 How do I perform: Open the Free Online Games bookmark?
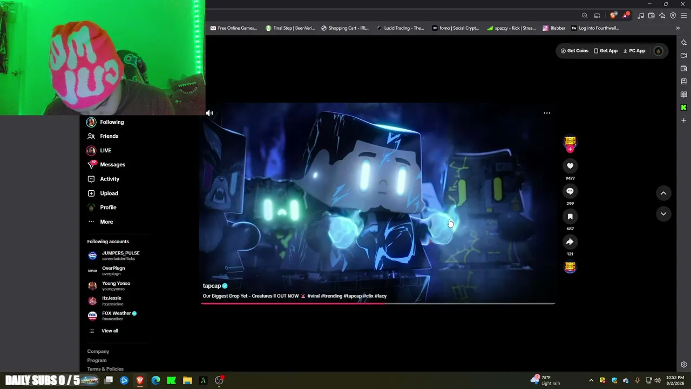coord(234,28)
